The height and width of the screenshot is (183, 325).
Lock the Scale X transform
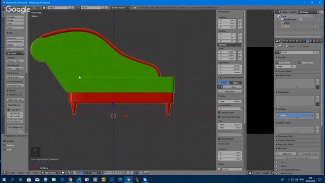click(240, 52)
